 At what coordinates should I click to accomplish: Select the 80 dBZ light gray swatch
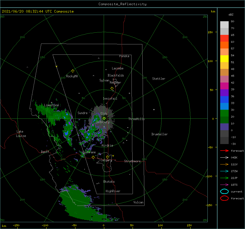tap(224, 25)
